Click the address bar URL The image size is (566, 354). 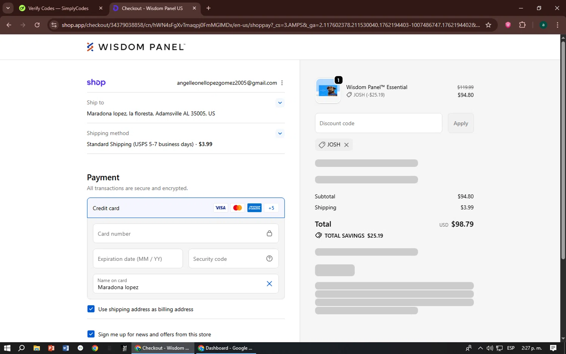[271, 25]
